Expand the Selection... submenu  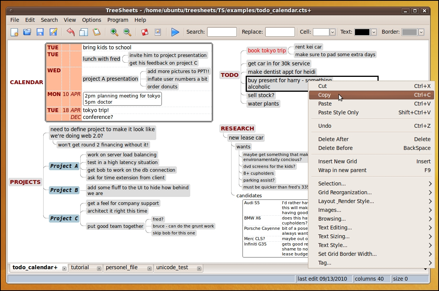pos(372,184)
